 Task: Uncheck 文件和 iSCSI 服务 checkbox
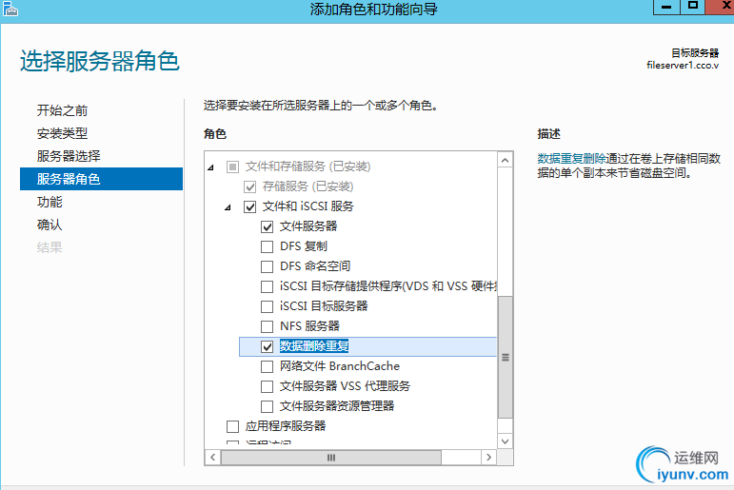(250, 206)
